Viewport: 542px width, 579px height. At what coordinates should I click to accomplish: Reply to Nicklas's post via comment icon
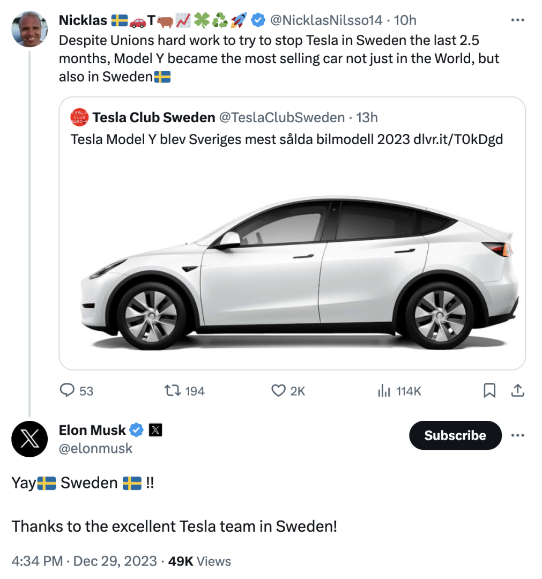pos(67,391)
